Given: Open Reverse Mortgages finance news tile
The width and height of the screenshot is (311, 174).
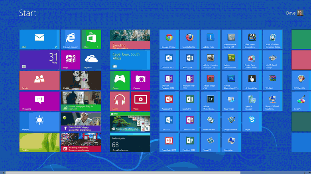Looking at the screenshot, I should [81, 101].
